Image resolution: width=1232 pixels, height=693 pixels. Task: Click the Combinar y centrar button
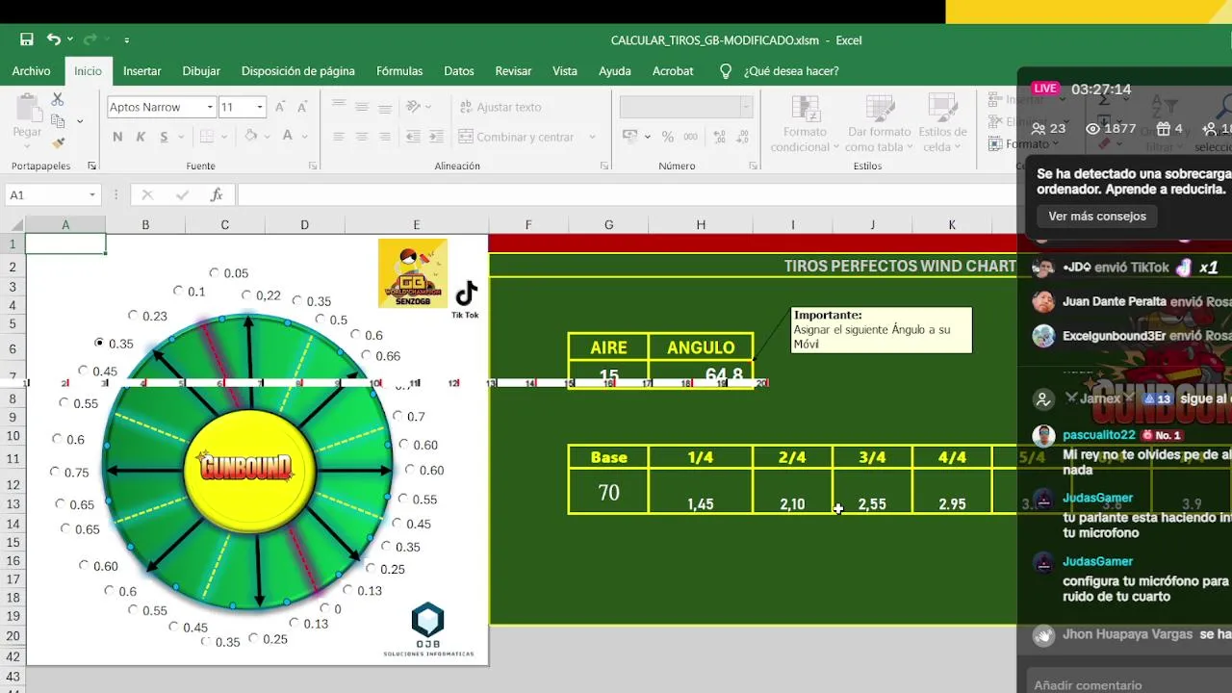[x=517, y=137]
